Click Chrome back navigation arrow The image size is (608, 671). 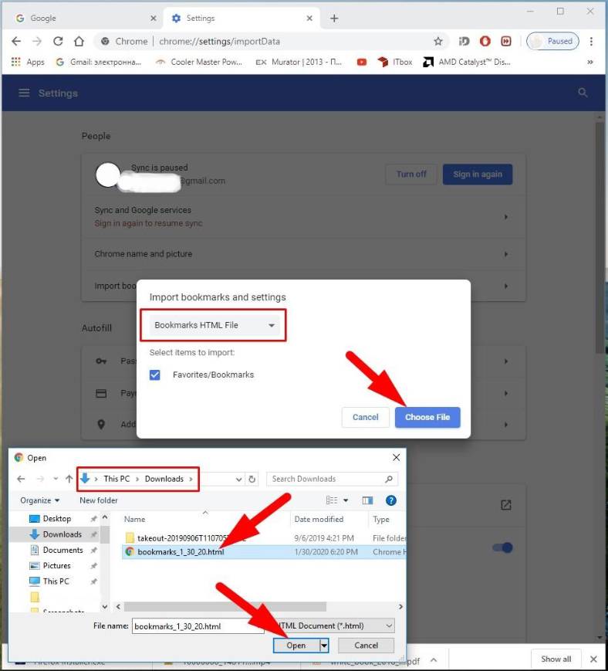pos(16,41)
